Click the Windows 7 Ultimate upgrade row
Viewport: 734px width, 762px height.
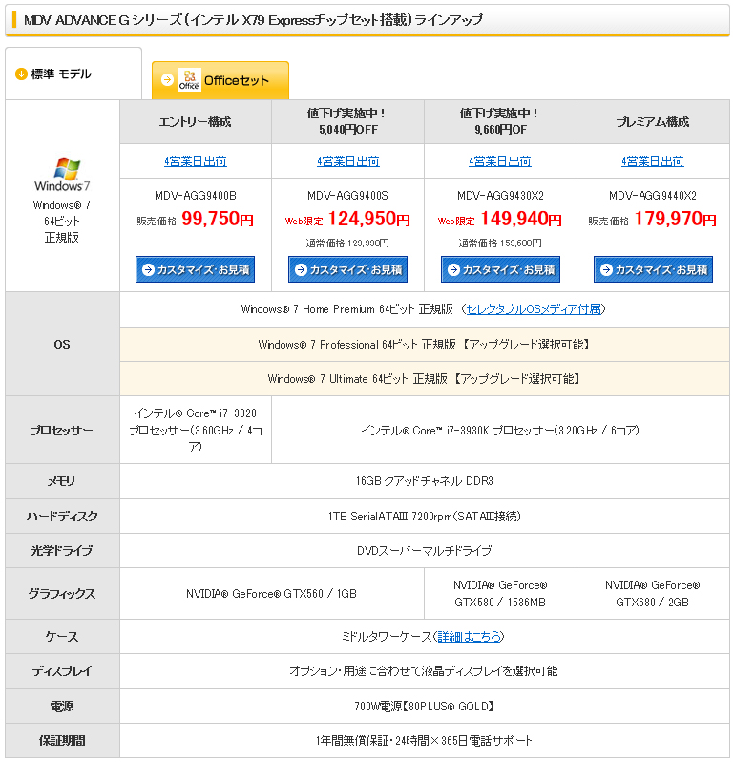coord(425,378)
